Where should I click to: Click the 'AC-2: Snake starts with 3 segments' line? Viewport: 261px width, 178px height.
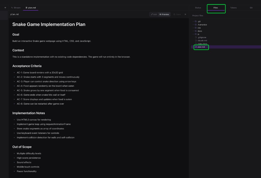tap(48, 77)
